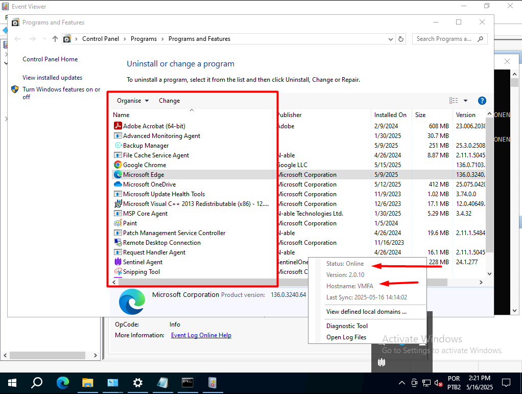Screen dimensions: 522x394
Task: Click the Backup Manager program icon
Action: [118, 146]
